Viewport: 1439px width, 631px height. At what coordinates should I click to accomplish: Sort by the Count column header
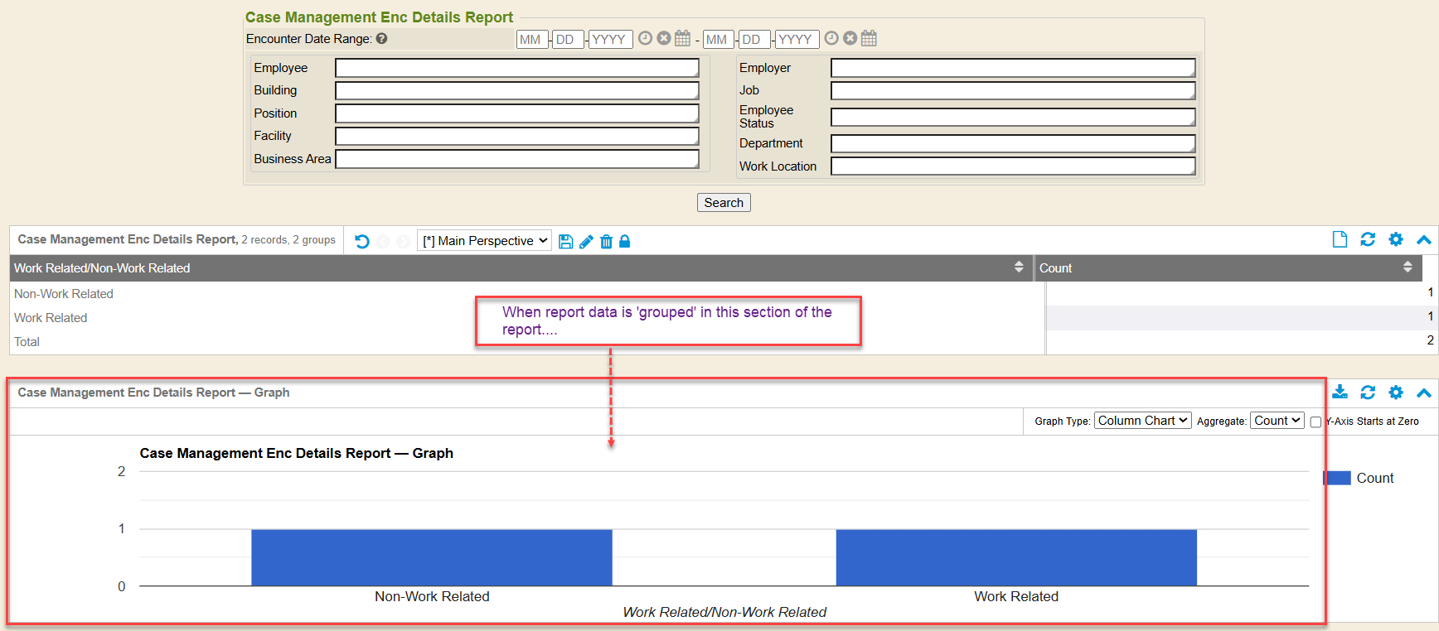(1225, 268)
